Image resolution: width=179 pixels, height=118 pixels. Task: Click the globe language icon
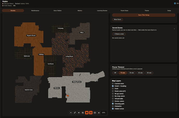pos(175,3)
